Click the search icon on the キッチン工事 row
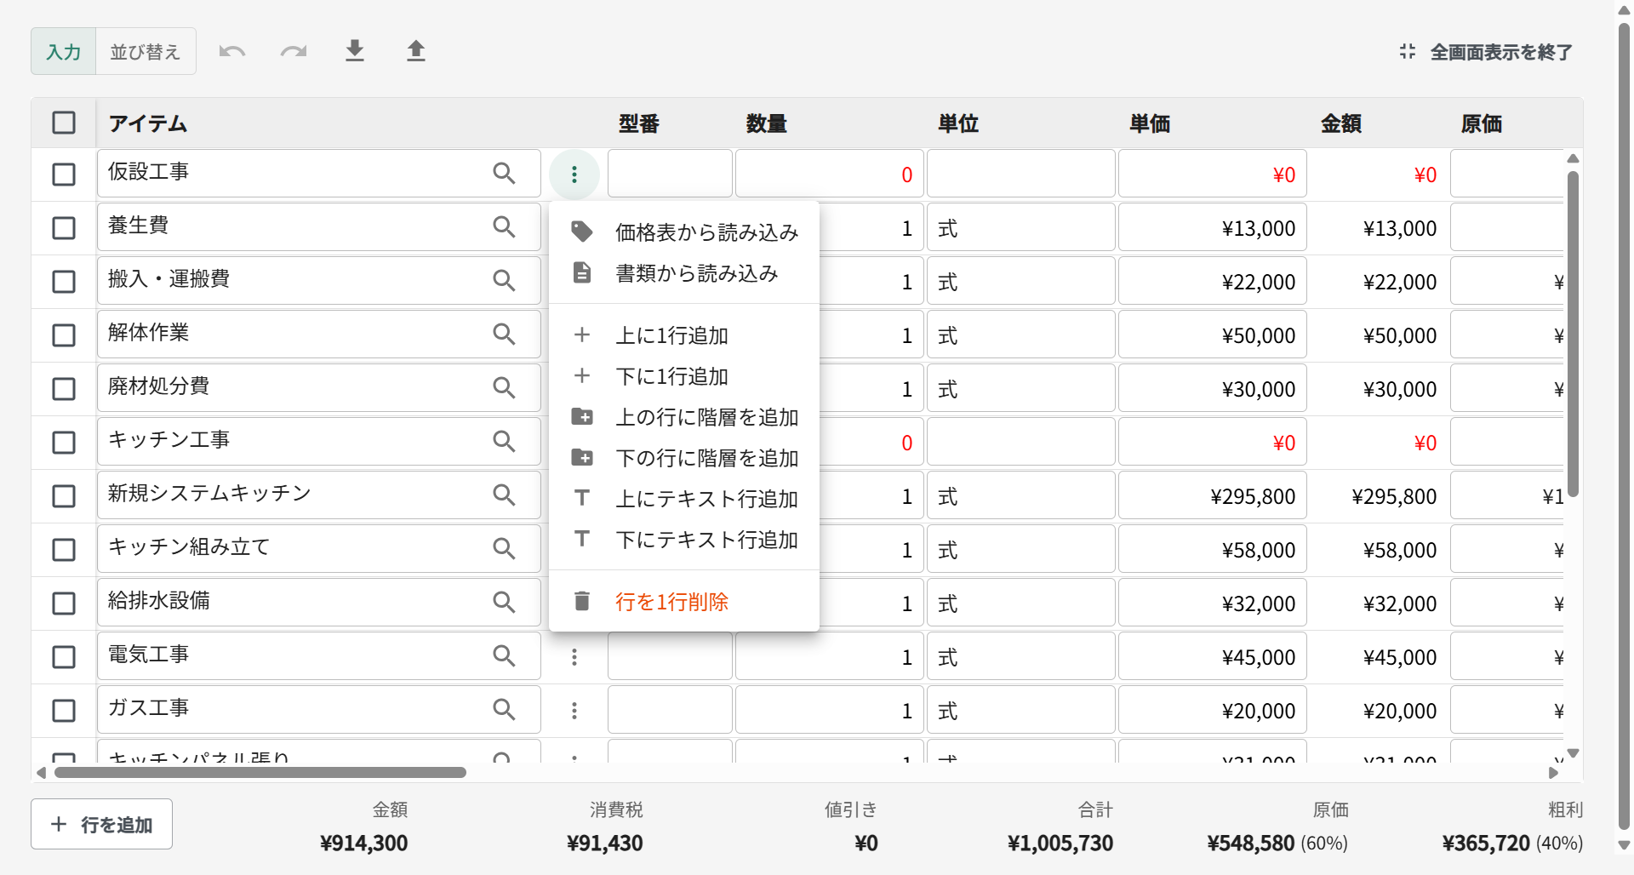This screenshot has height=875, width=1634. [x=505, y=441]
